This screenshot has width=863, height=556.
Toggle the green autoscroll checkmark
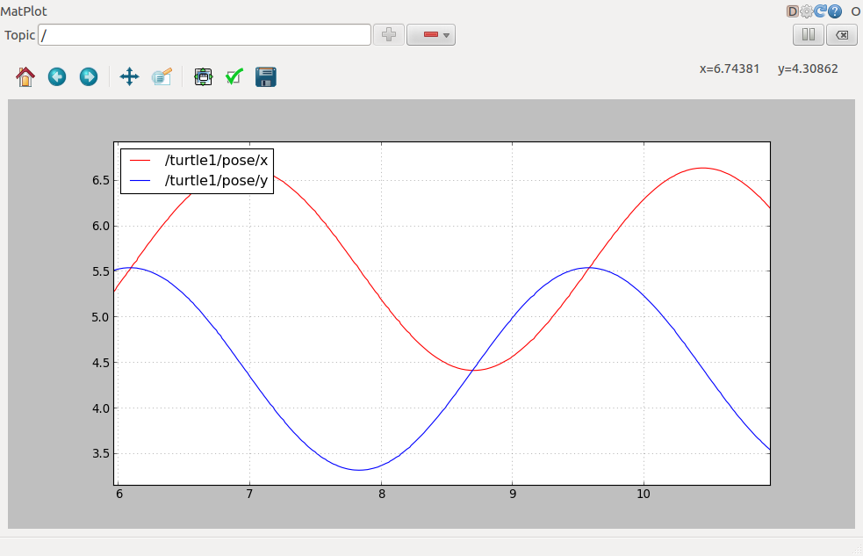click(234, 77)
